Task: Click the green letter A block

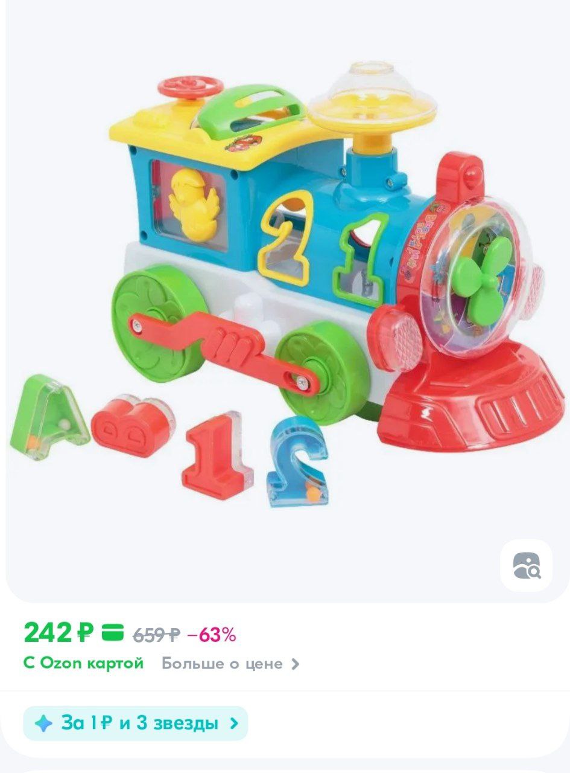Action: point(49,411)
